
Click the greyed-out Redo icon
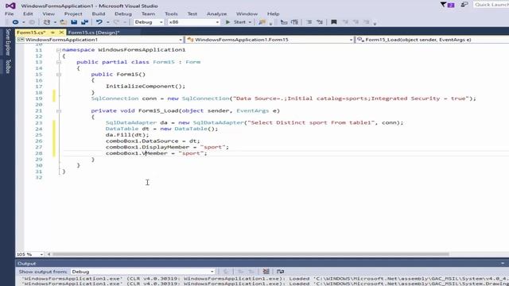click(116, 22)
